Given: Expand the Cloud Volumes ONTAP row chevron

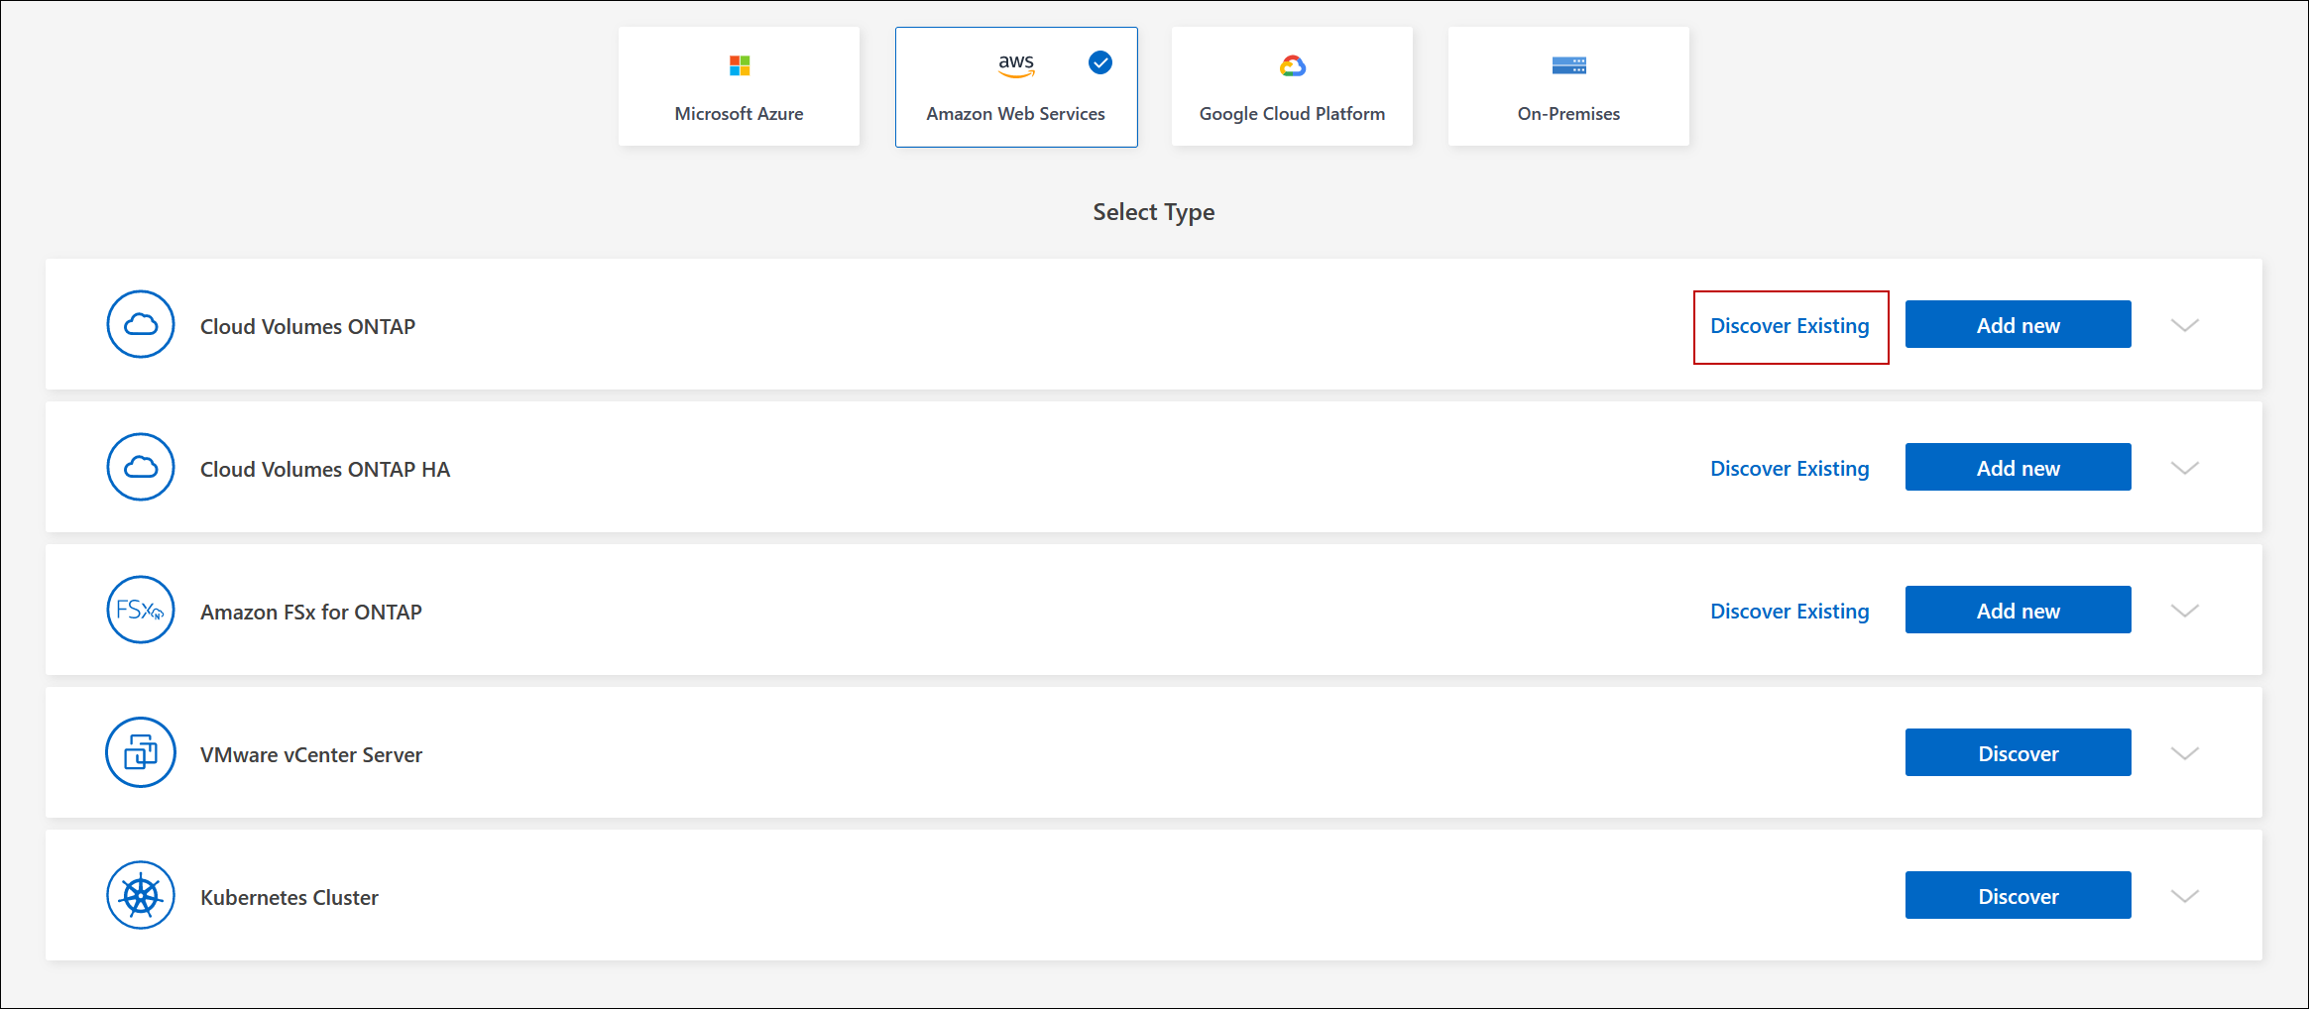Looking at the screenshot, I should click(x=2185, y=325).
